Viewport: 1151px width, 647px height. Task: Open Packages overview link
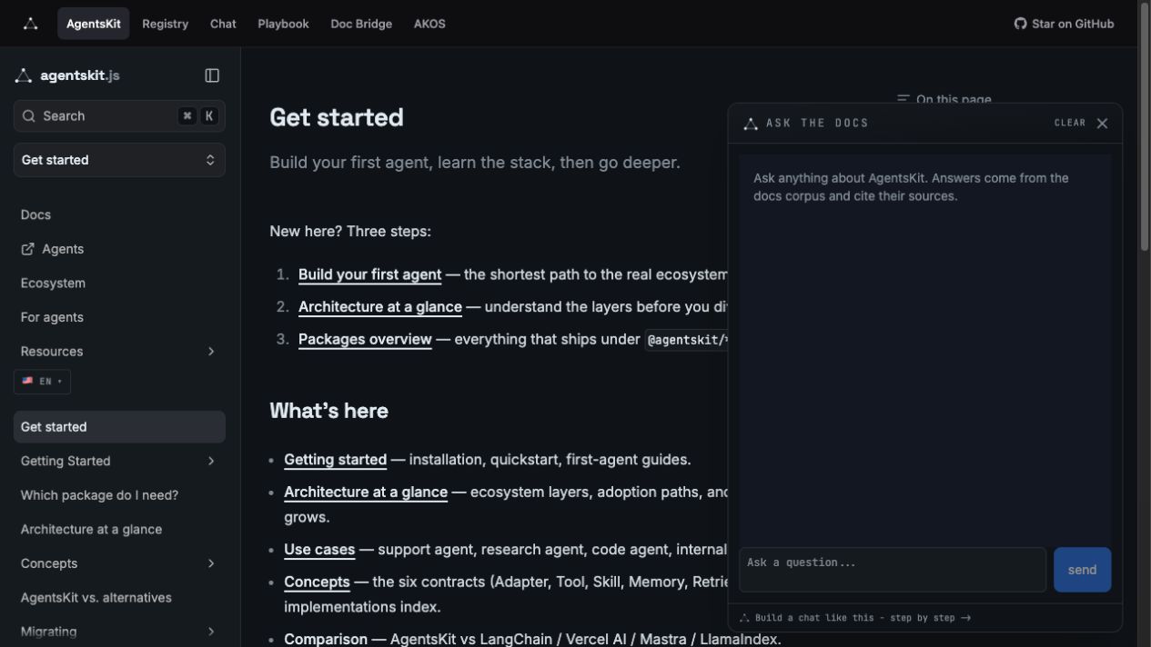coord(365,339)
